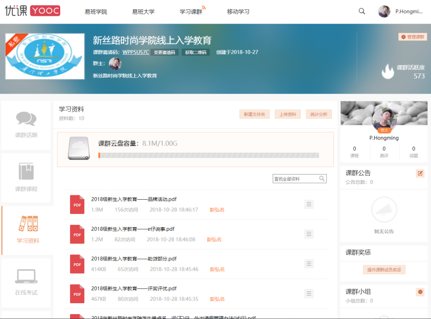Open the 课群课程 book sidebar icon

26,172
